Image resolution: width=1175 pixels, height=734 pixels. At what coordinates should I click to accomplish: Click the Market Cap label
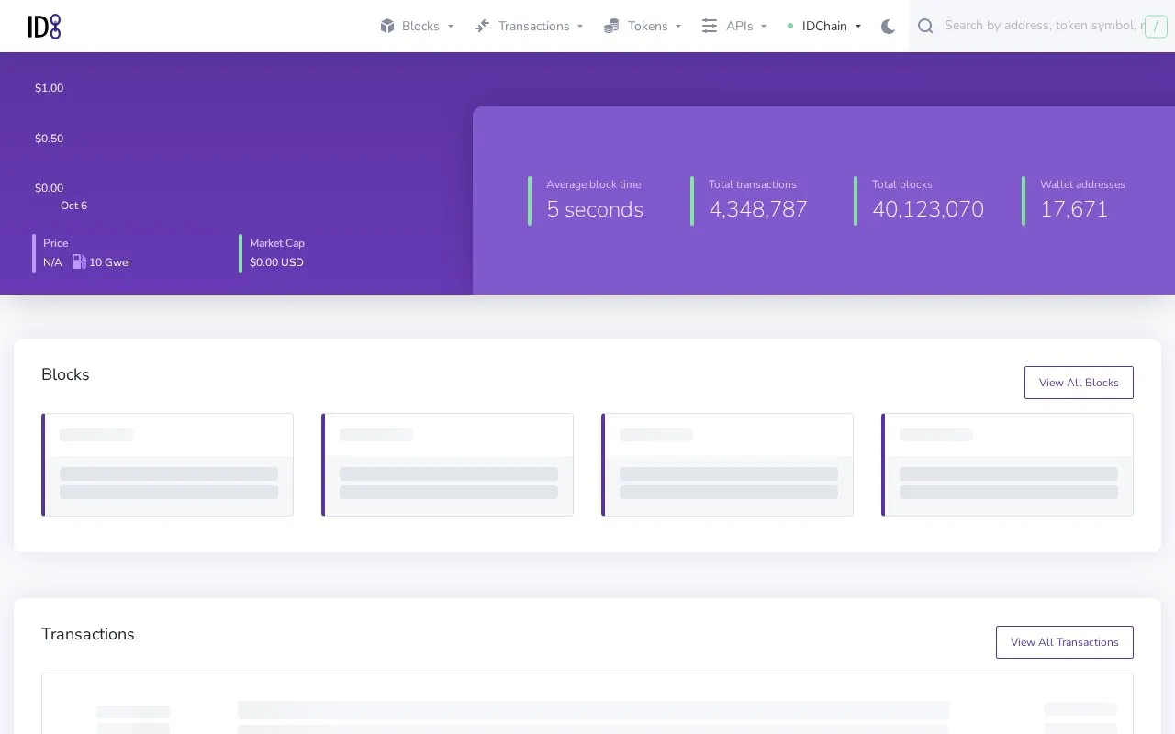coord(277,243)
